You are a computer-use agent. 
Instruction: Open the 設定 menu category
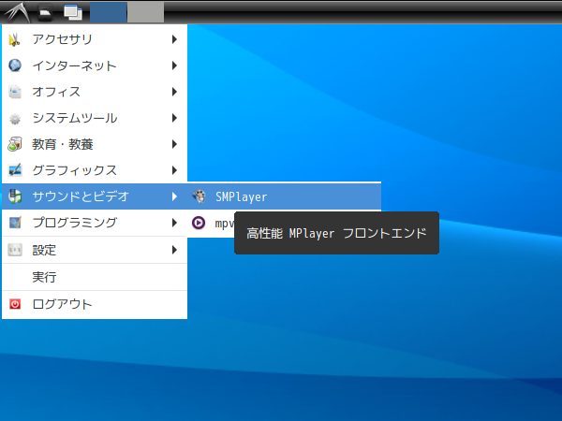coord(95,250)
